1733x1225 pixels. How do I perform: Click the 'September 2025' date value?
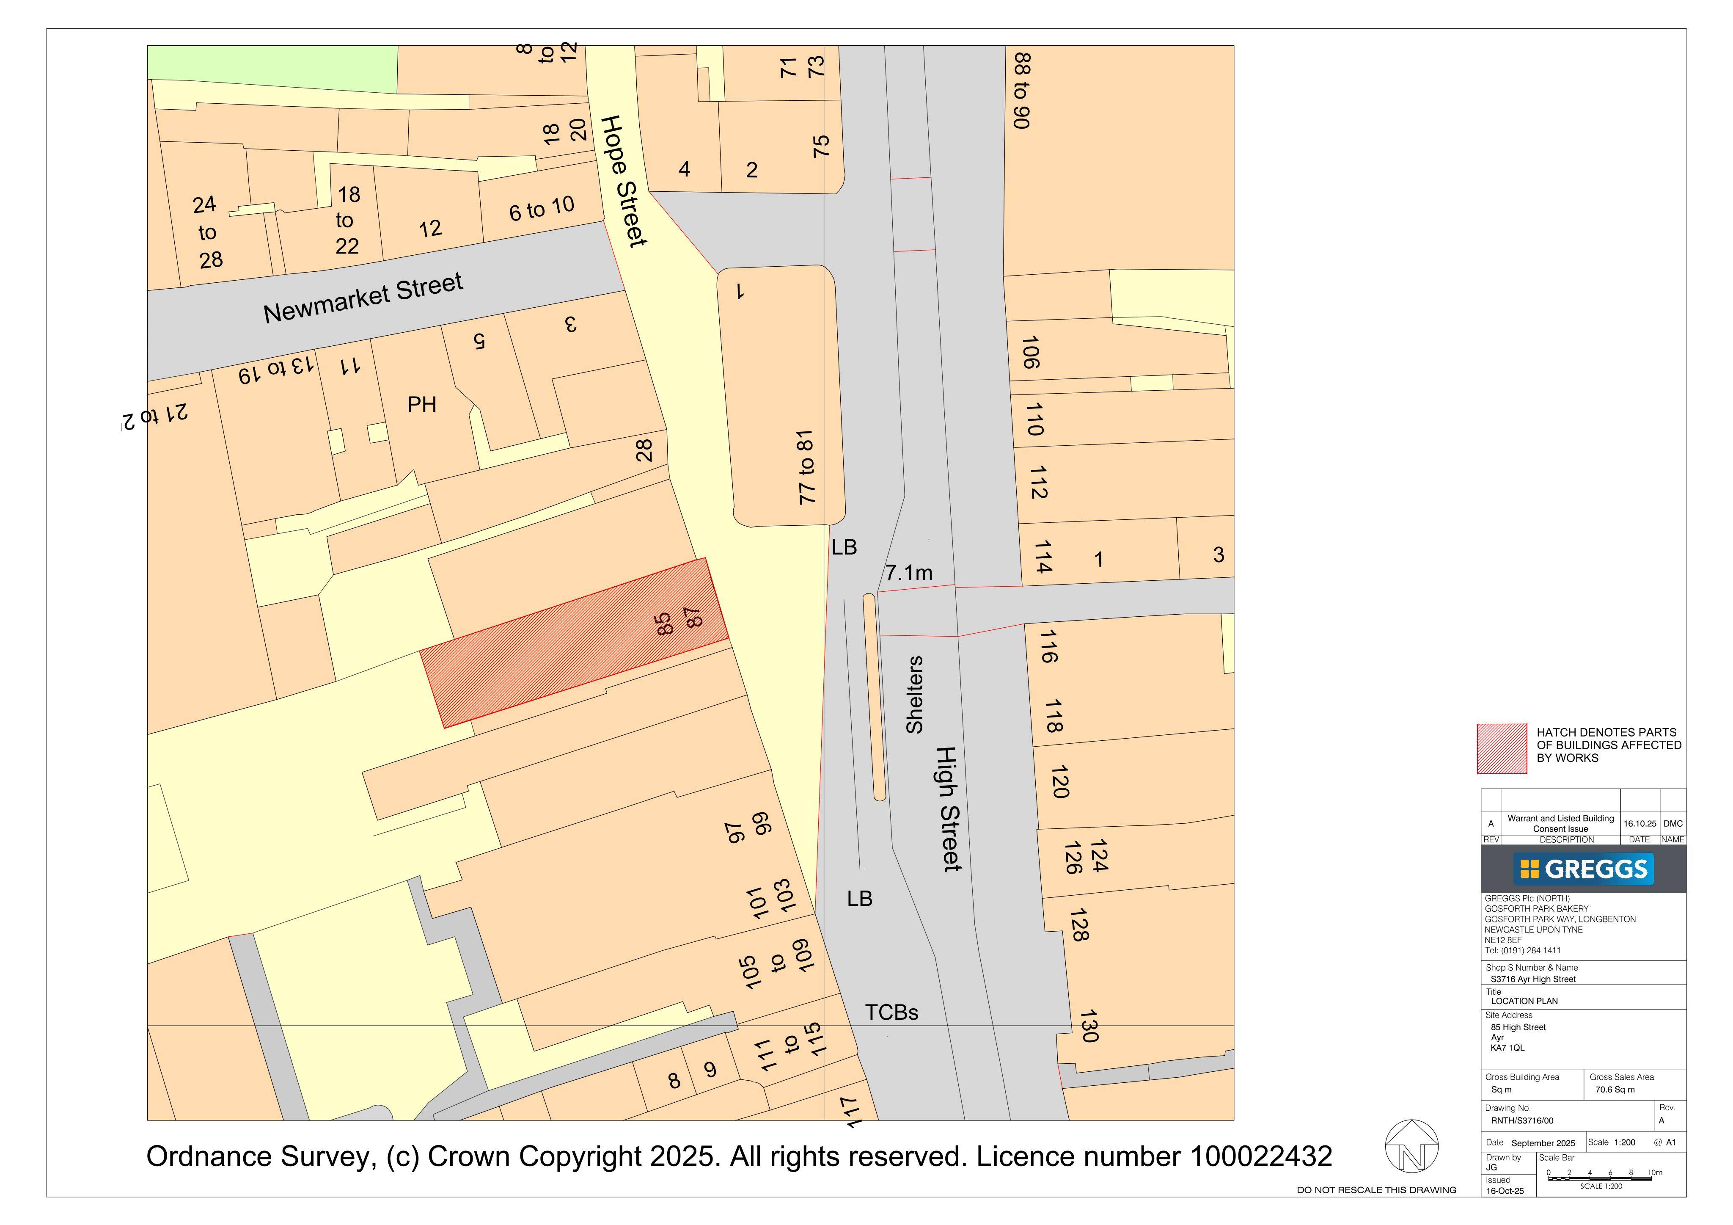pyautogui.click(x=1543, y=1143)
